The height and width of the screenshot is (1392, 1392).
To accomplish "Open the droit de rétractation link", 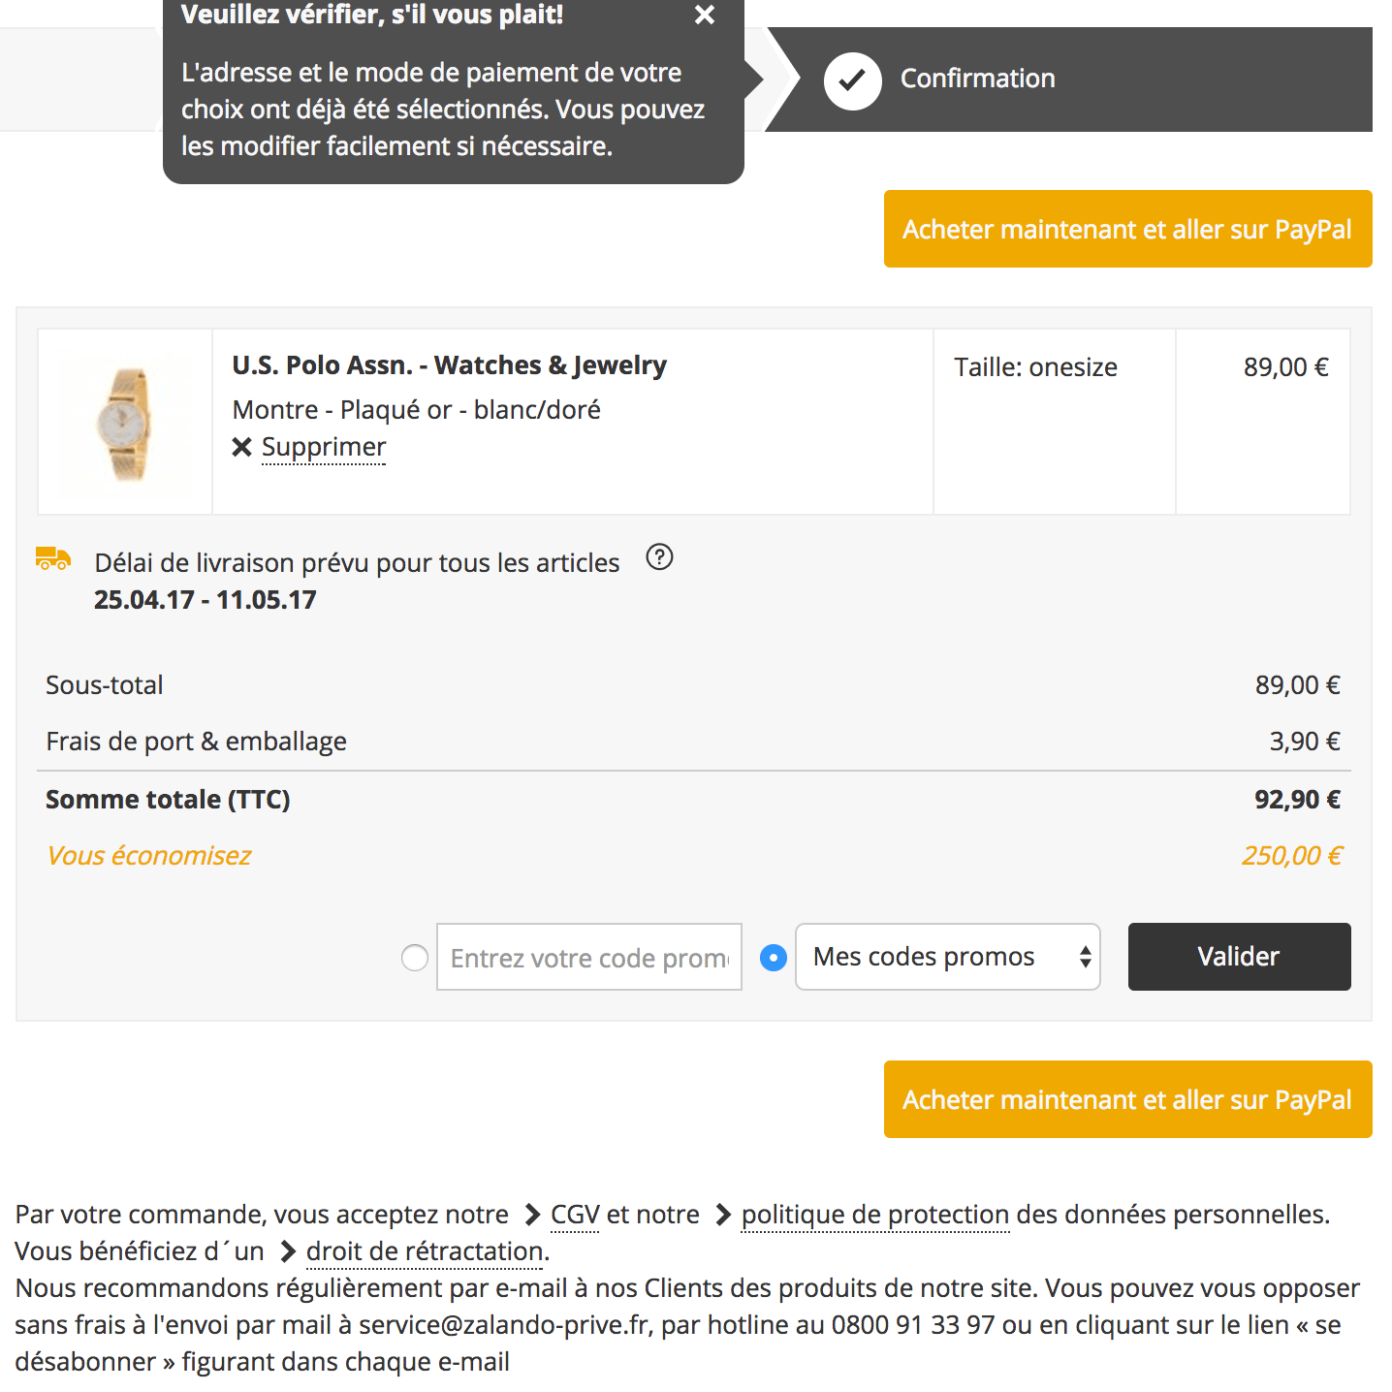I will (424, 1250).
